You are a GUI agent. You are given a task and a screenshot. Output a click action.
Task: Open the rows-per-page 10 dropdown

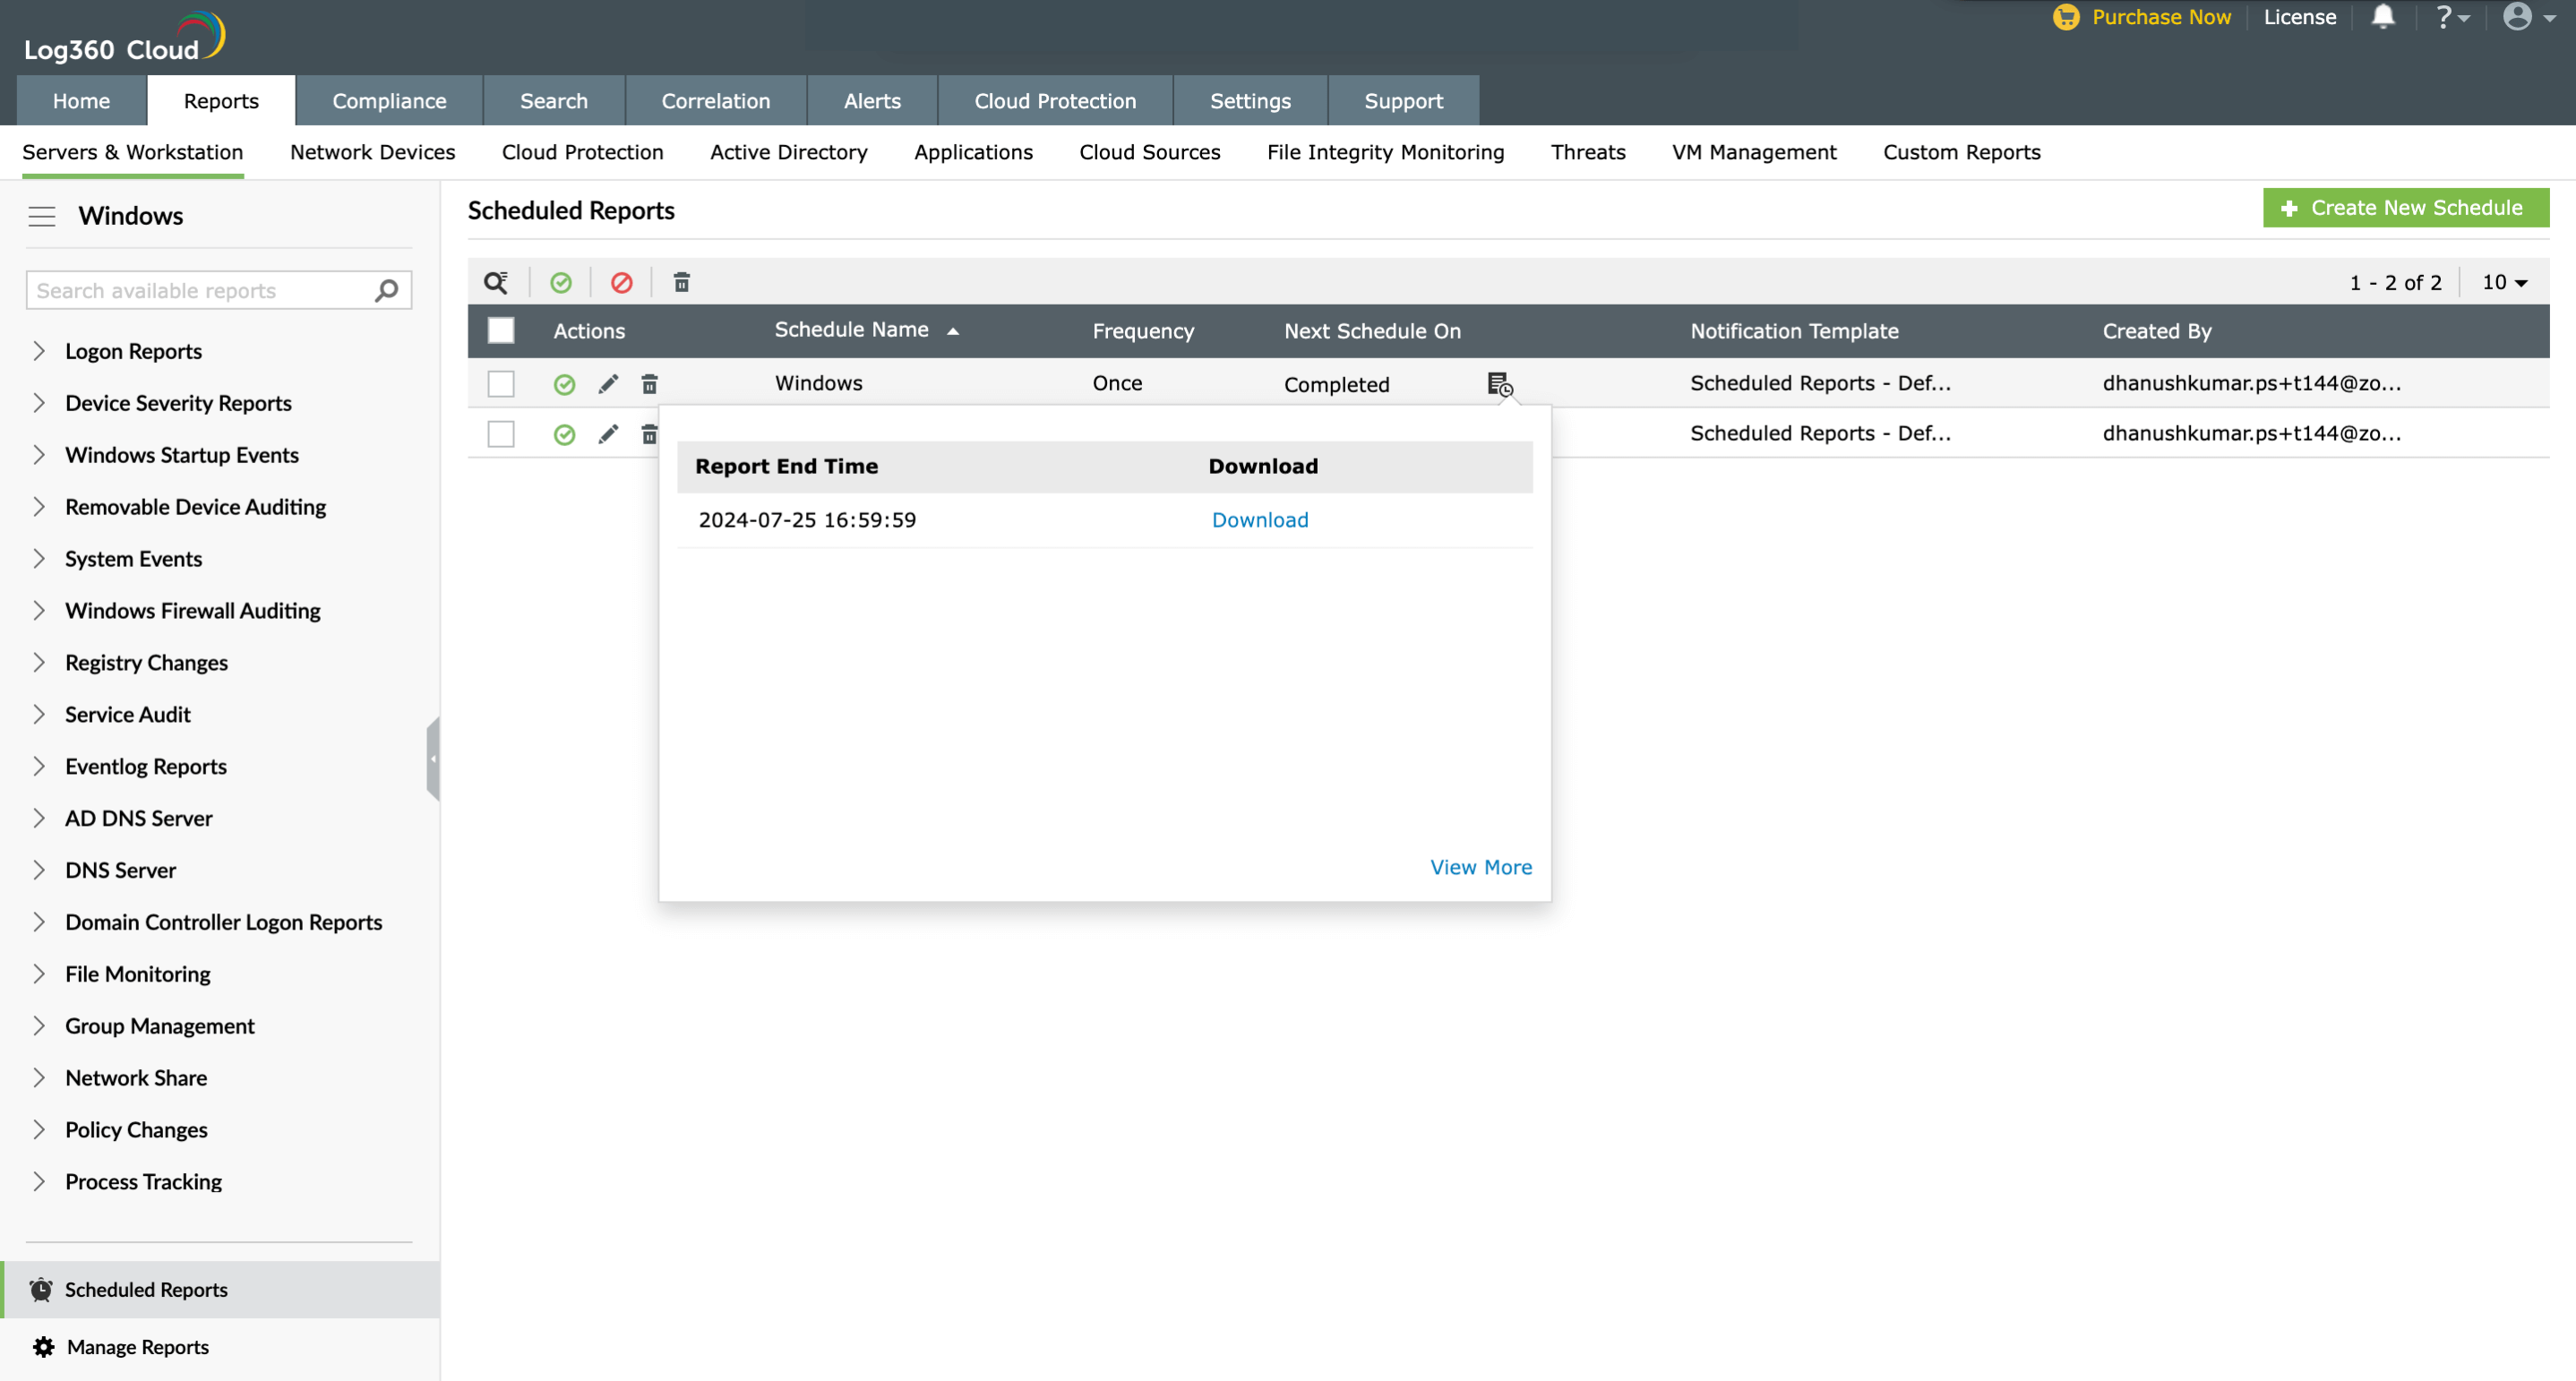coord(2504,283)
